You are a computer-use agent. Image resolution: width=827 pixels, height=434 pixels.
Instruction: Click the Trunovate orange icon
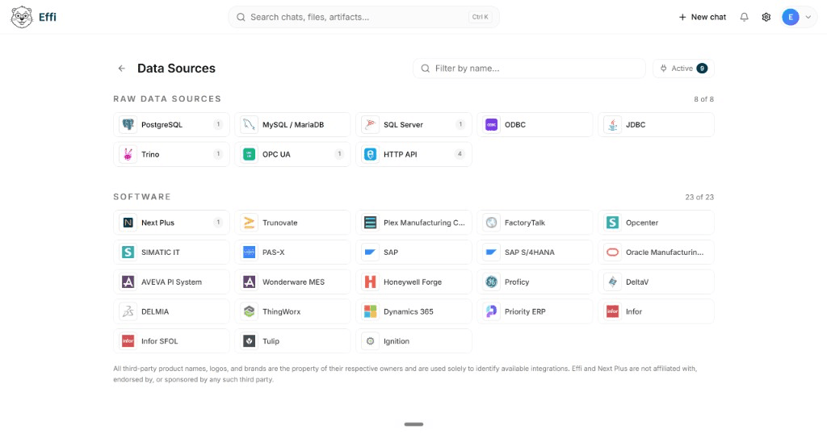click(249, 223)
